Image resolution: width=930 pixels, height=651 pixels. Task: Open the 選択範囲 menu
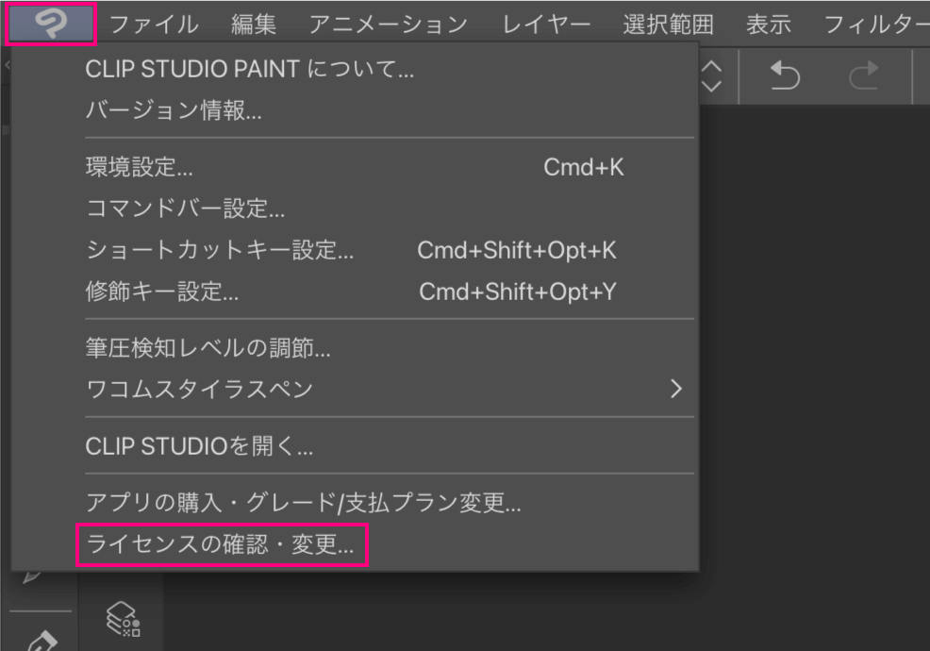pyautogui.click(x=668, y=24)
